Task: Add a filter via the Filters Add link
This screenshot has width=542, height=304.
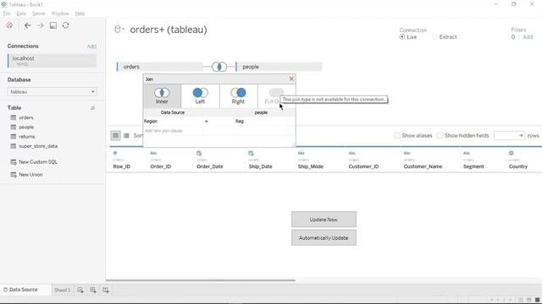Action: pyautogui.click(x=528, y=37)
